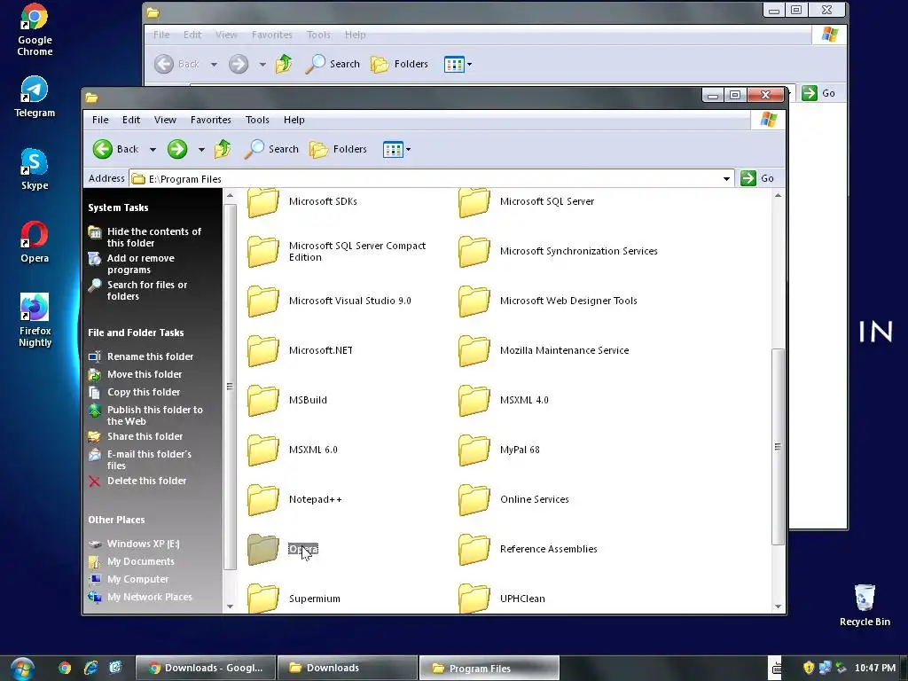Screen dimensions: 908x681
Task: Open My Network Places in Other Places
Action: [149, 597]
